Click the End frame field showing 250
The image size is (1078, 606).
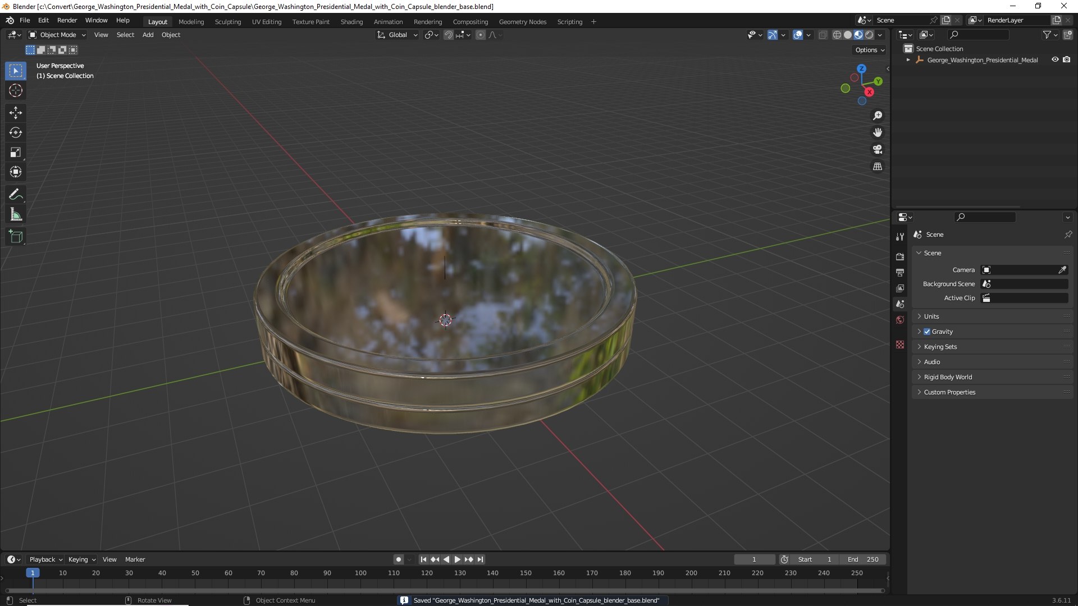863,559
